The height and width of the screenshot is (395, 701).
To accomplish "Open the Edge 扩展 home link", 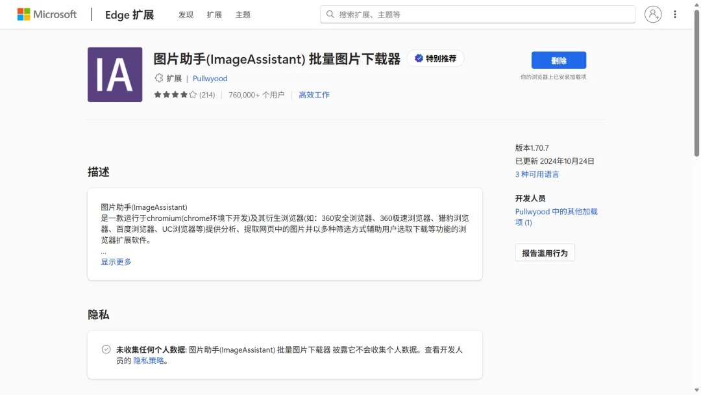I will (129, 15).
